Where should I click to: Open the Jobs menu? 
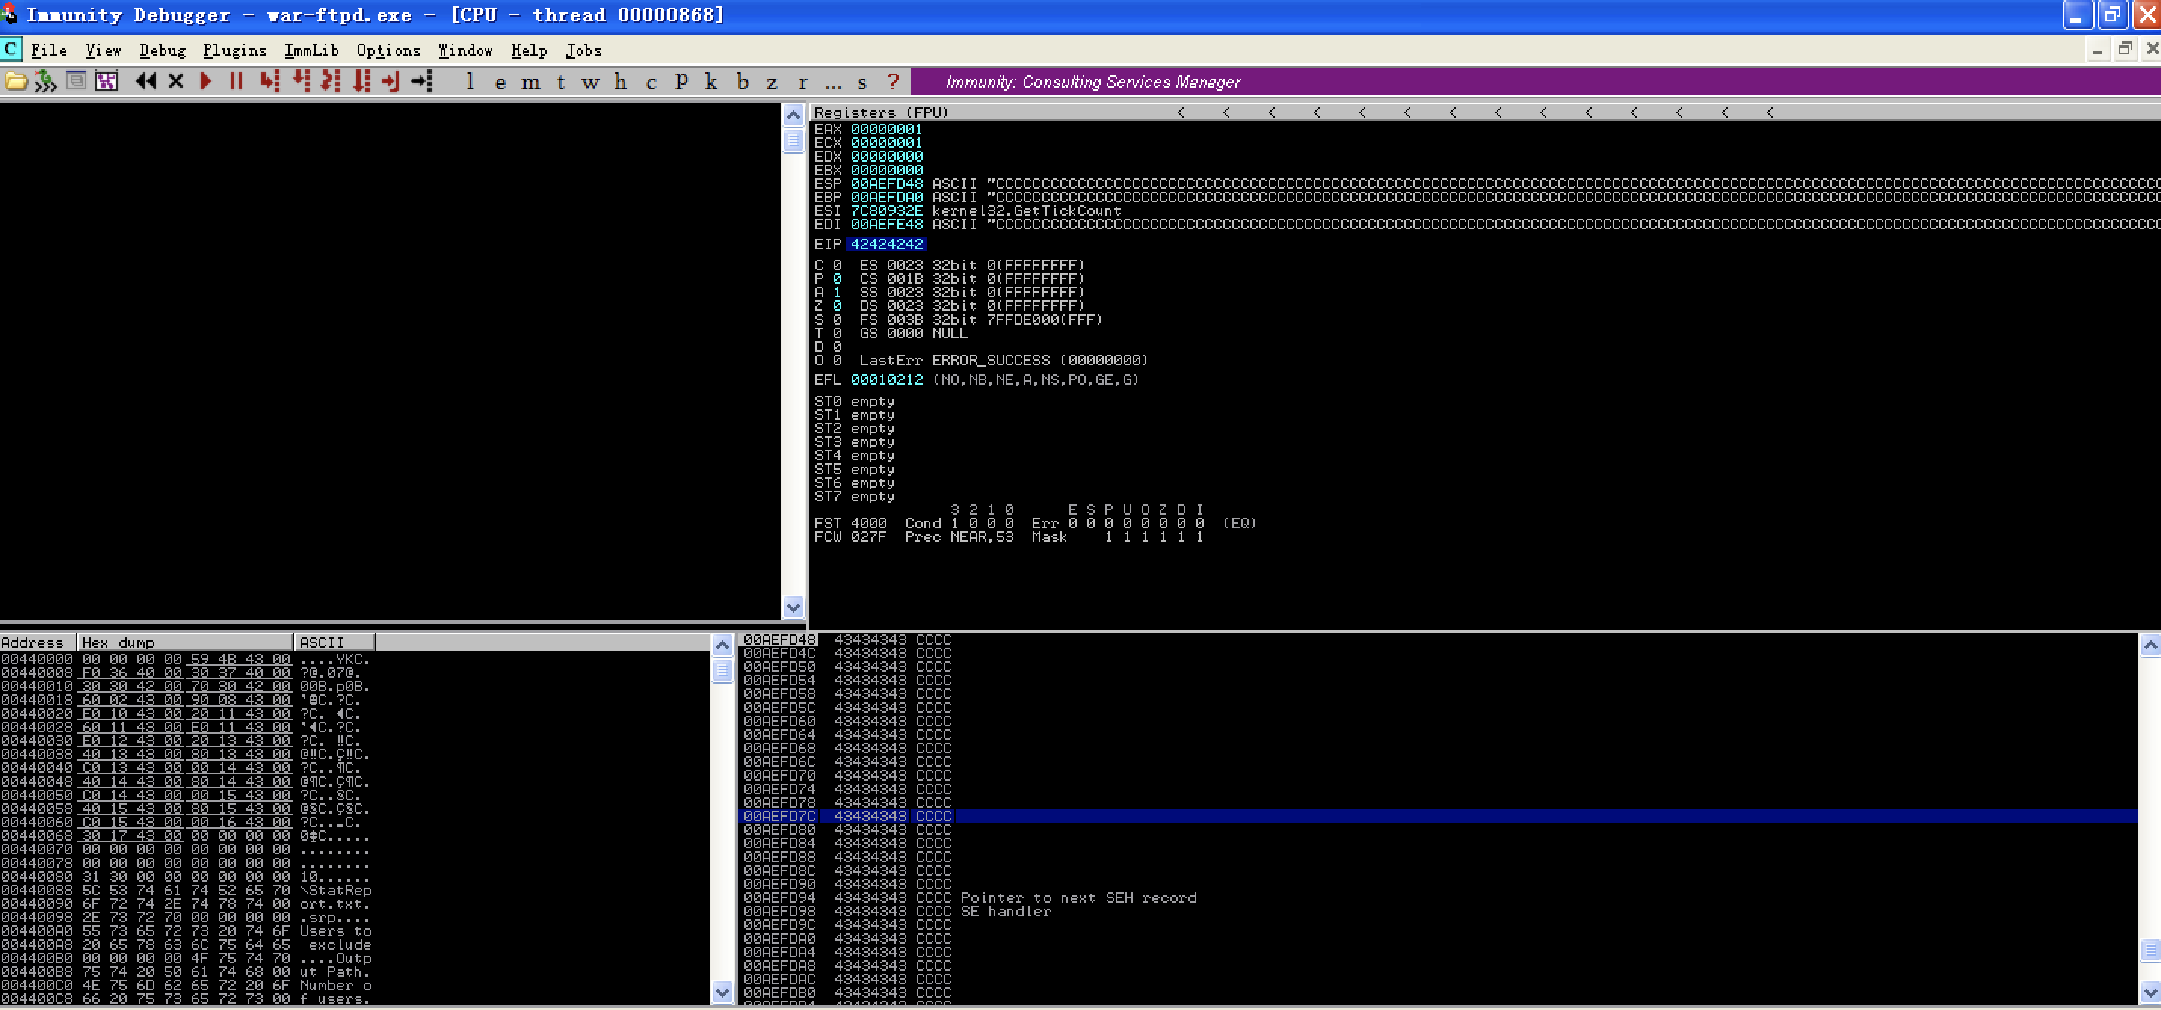(x=584, y=51)
